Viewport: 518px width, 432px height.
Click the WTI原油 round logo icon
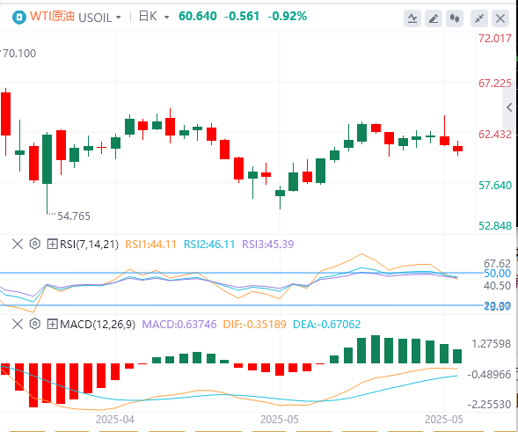point(18,17)
